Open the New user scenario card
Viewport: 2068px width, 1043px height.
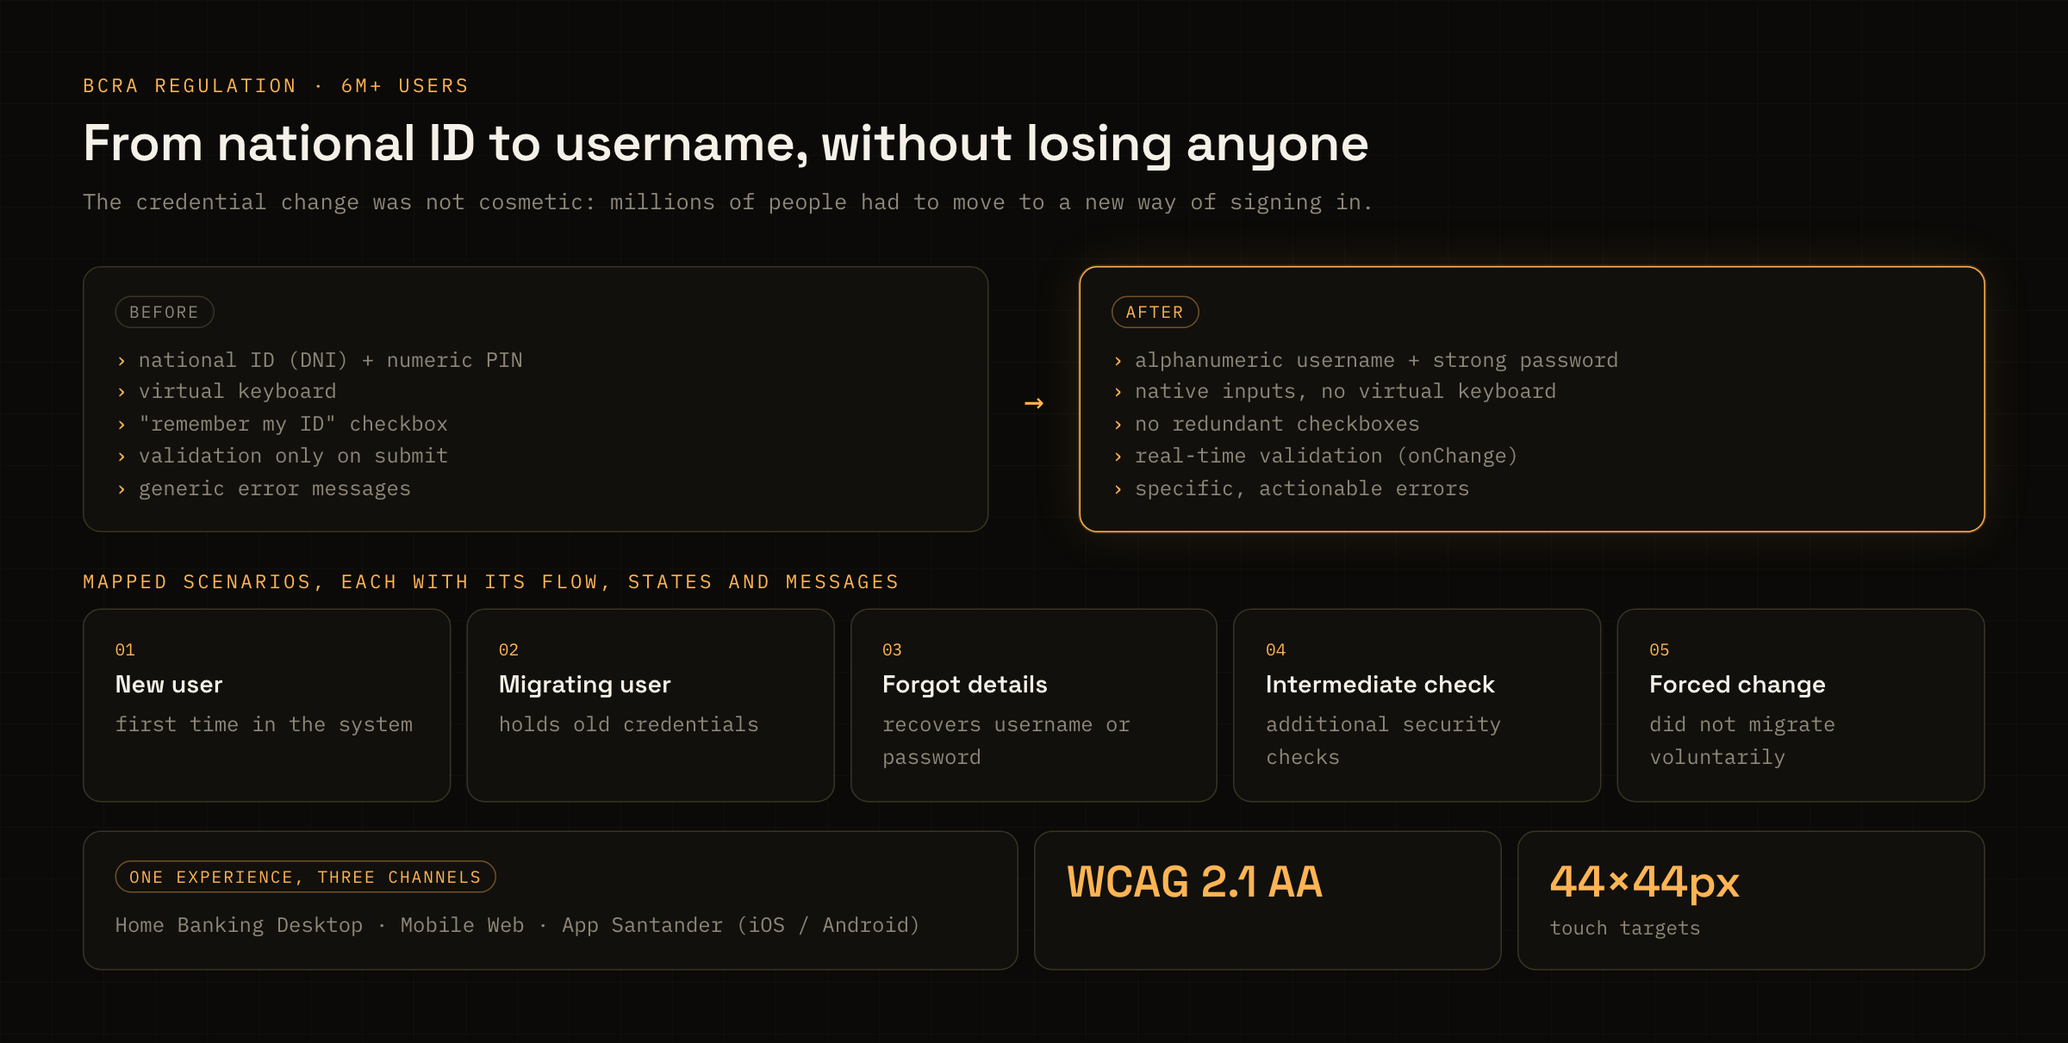click(267, 705)
